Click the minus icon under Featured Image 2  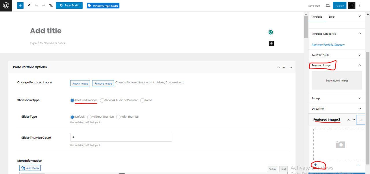coord(358,165)
